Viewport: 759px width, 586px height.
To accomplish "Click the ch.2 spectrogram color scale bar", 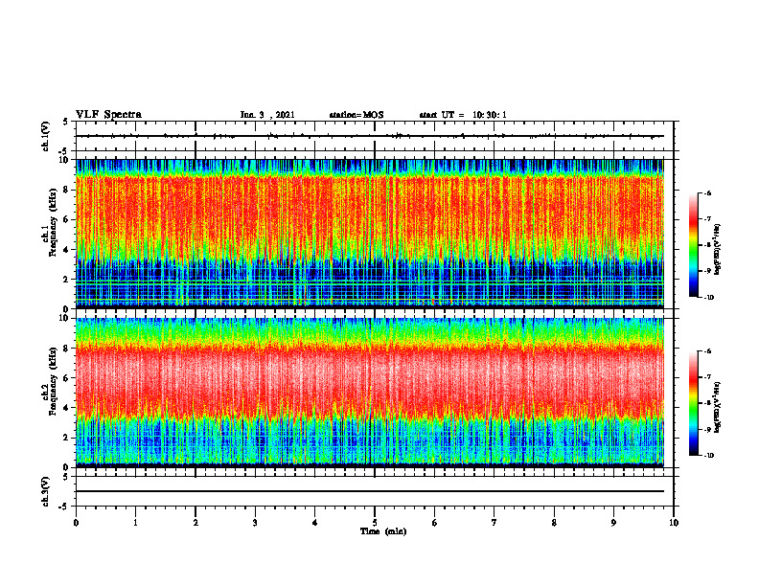I will 694,403.
